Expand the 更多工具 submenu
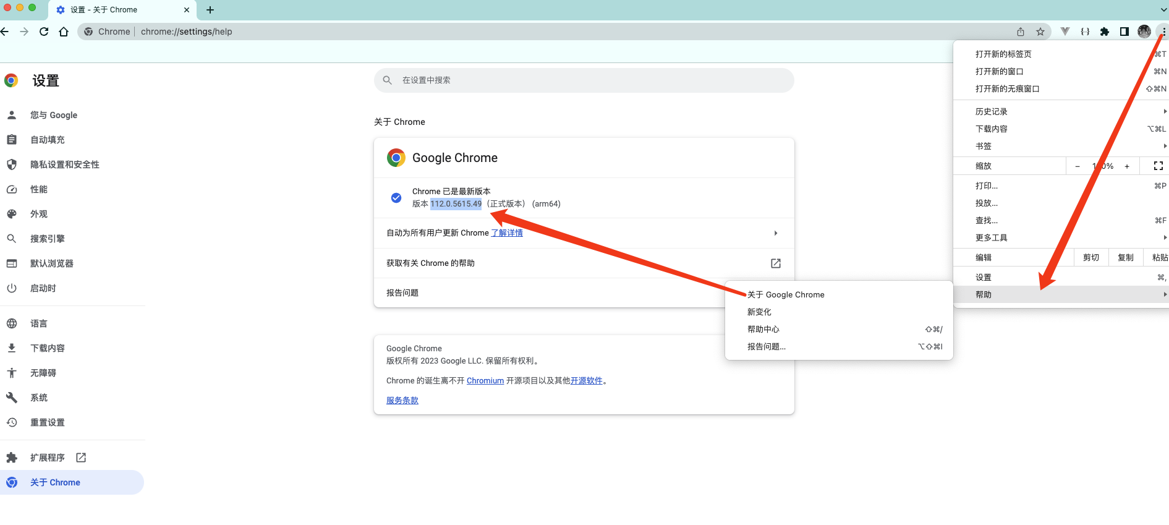The image size is (1169, 525). pos(1061,238)
